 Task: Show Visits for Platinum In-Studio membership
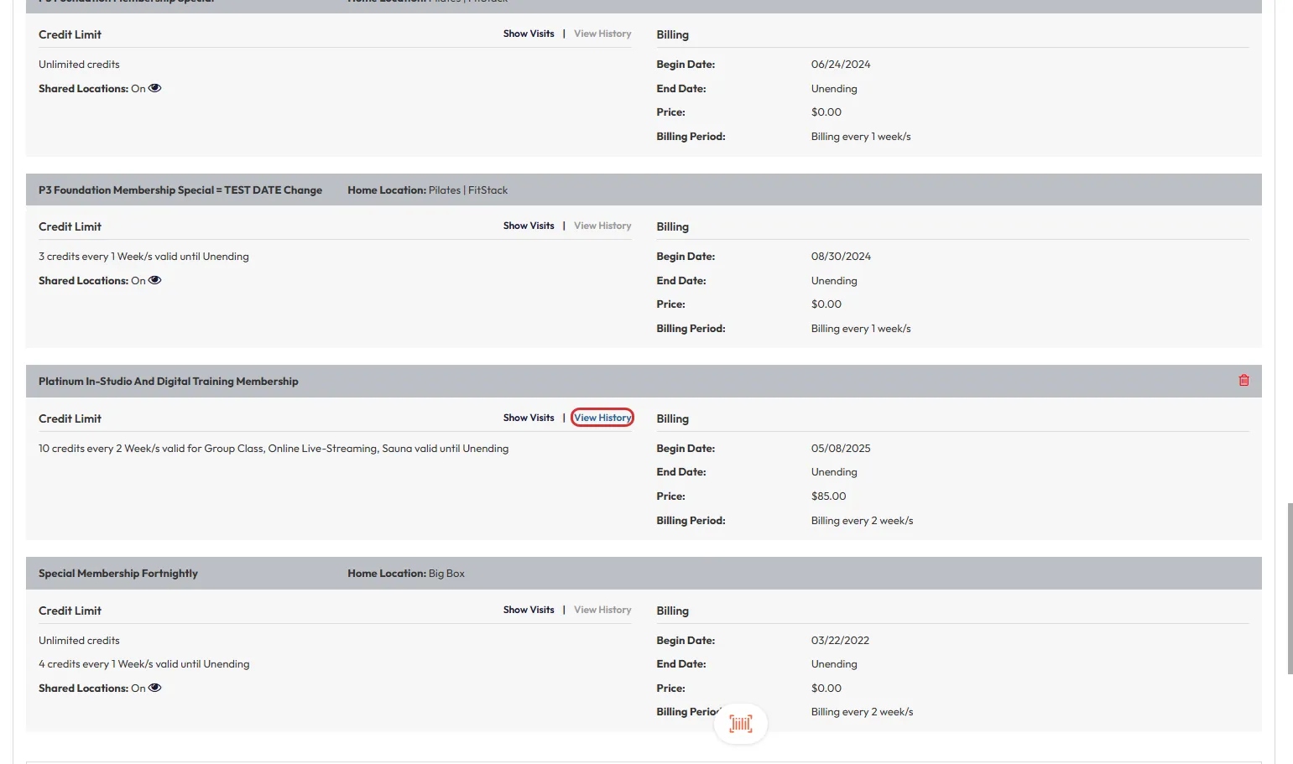tap(529, 418)
